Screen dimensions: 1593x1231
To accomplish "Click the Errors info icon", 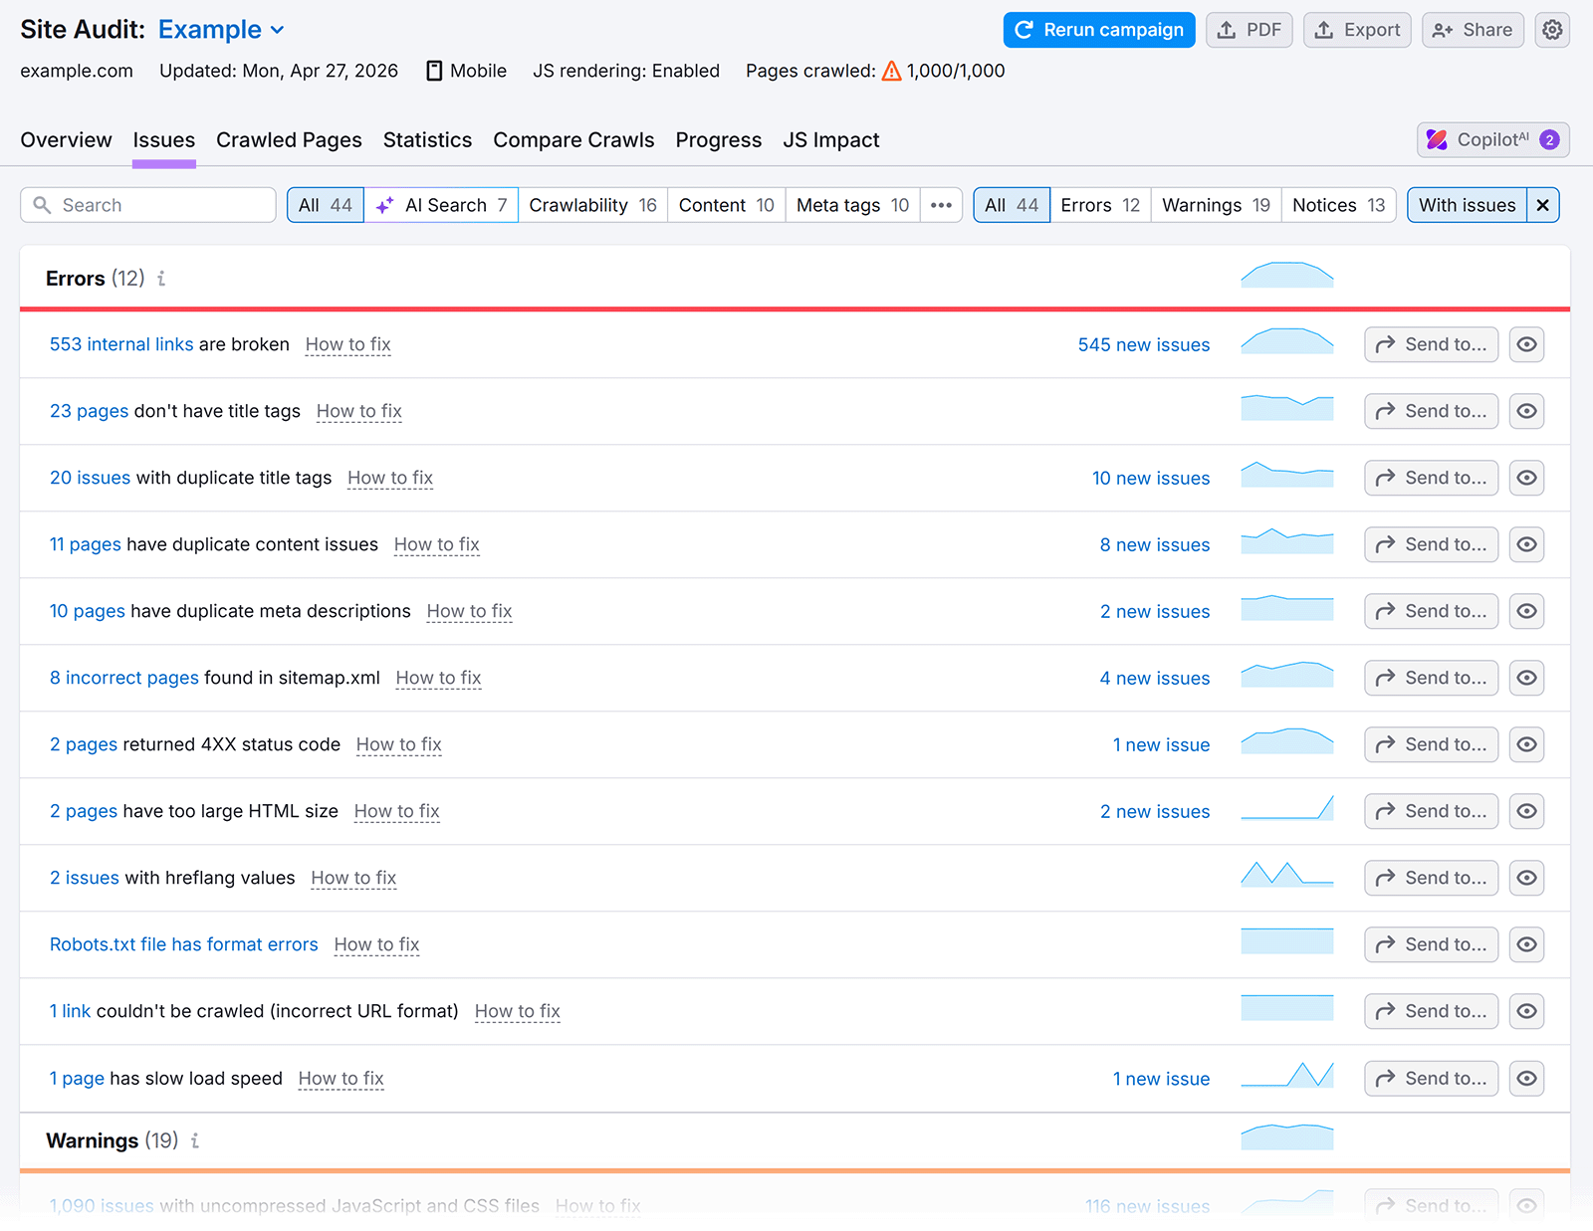I will click(x=161, y=279).
